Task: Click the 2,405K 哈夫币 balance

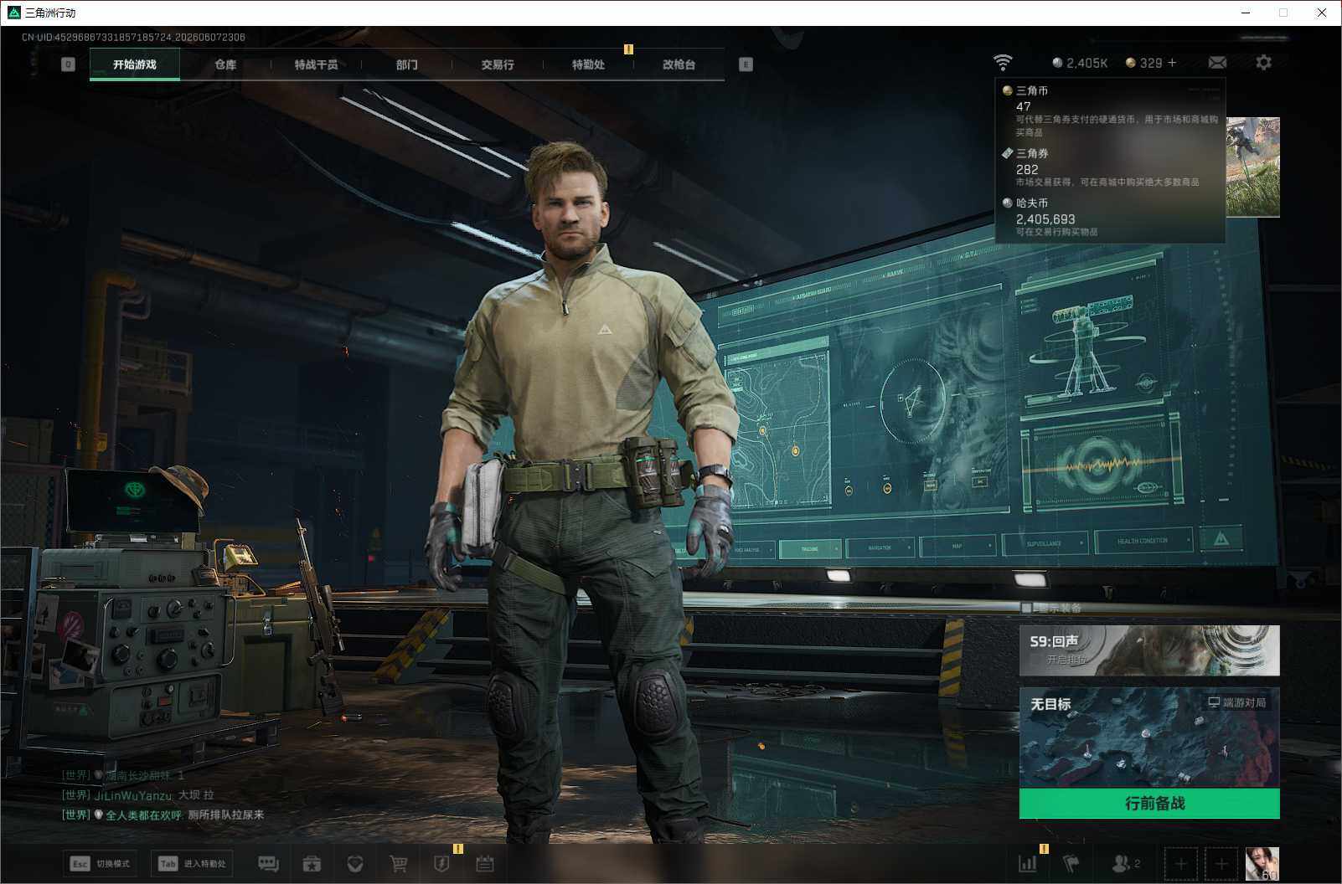Action: coord(1080,63)
